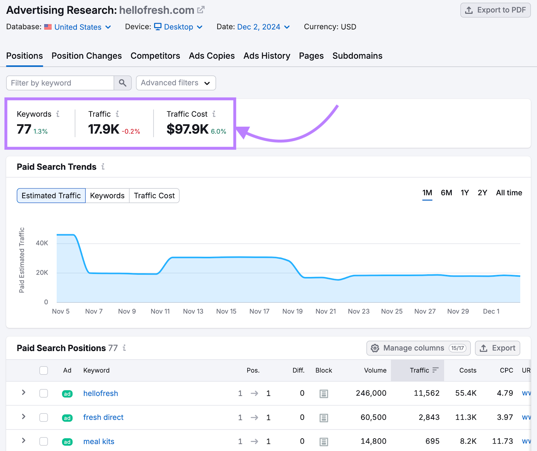This screenshot has width=537, height=451.
Task: Set chart range to All time
Action: pyautogui.click(x=509, y=193)
